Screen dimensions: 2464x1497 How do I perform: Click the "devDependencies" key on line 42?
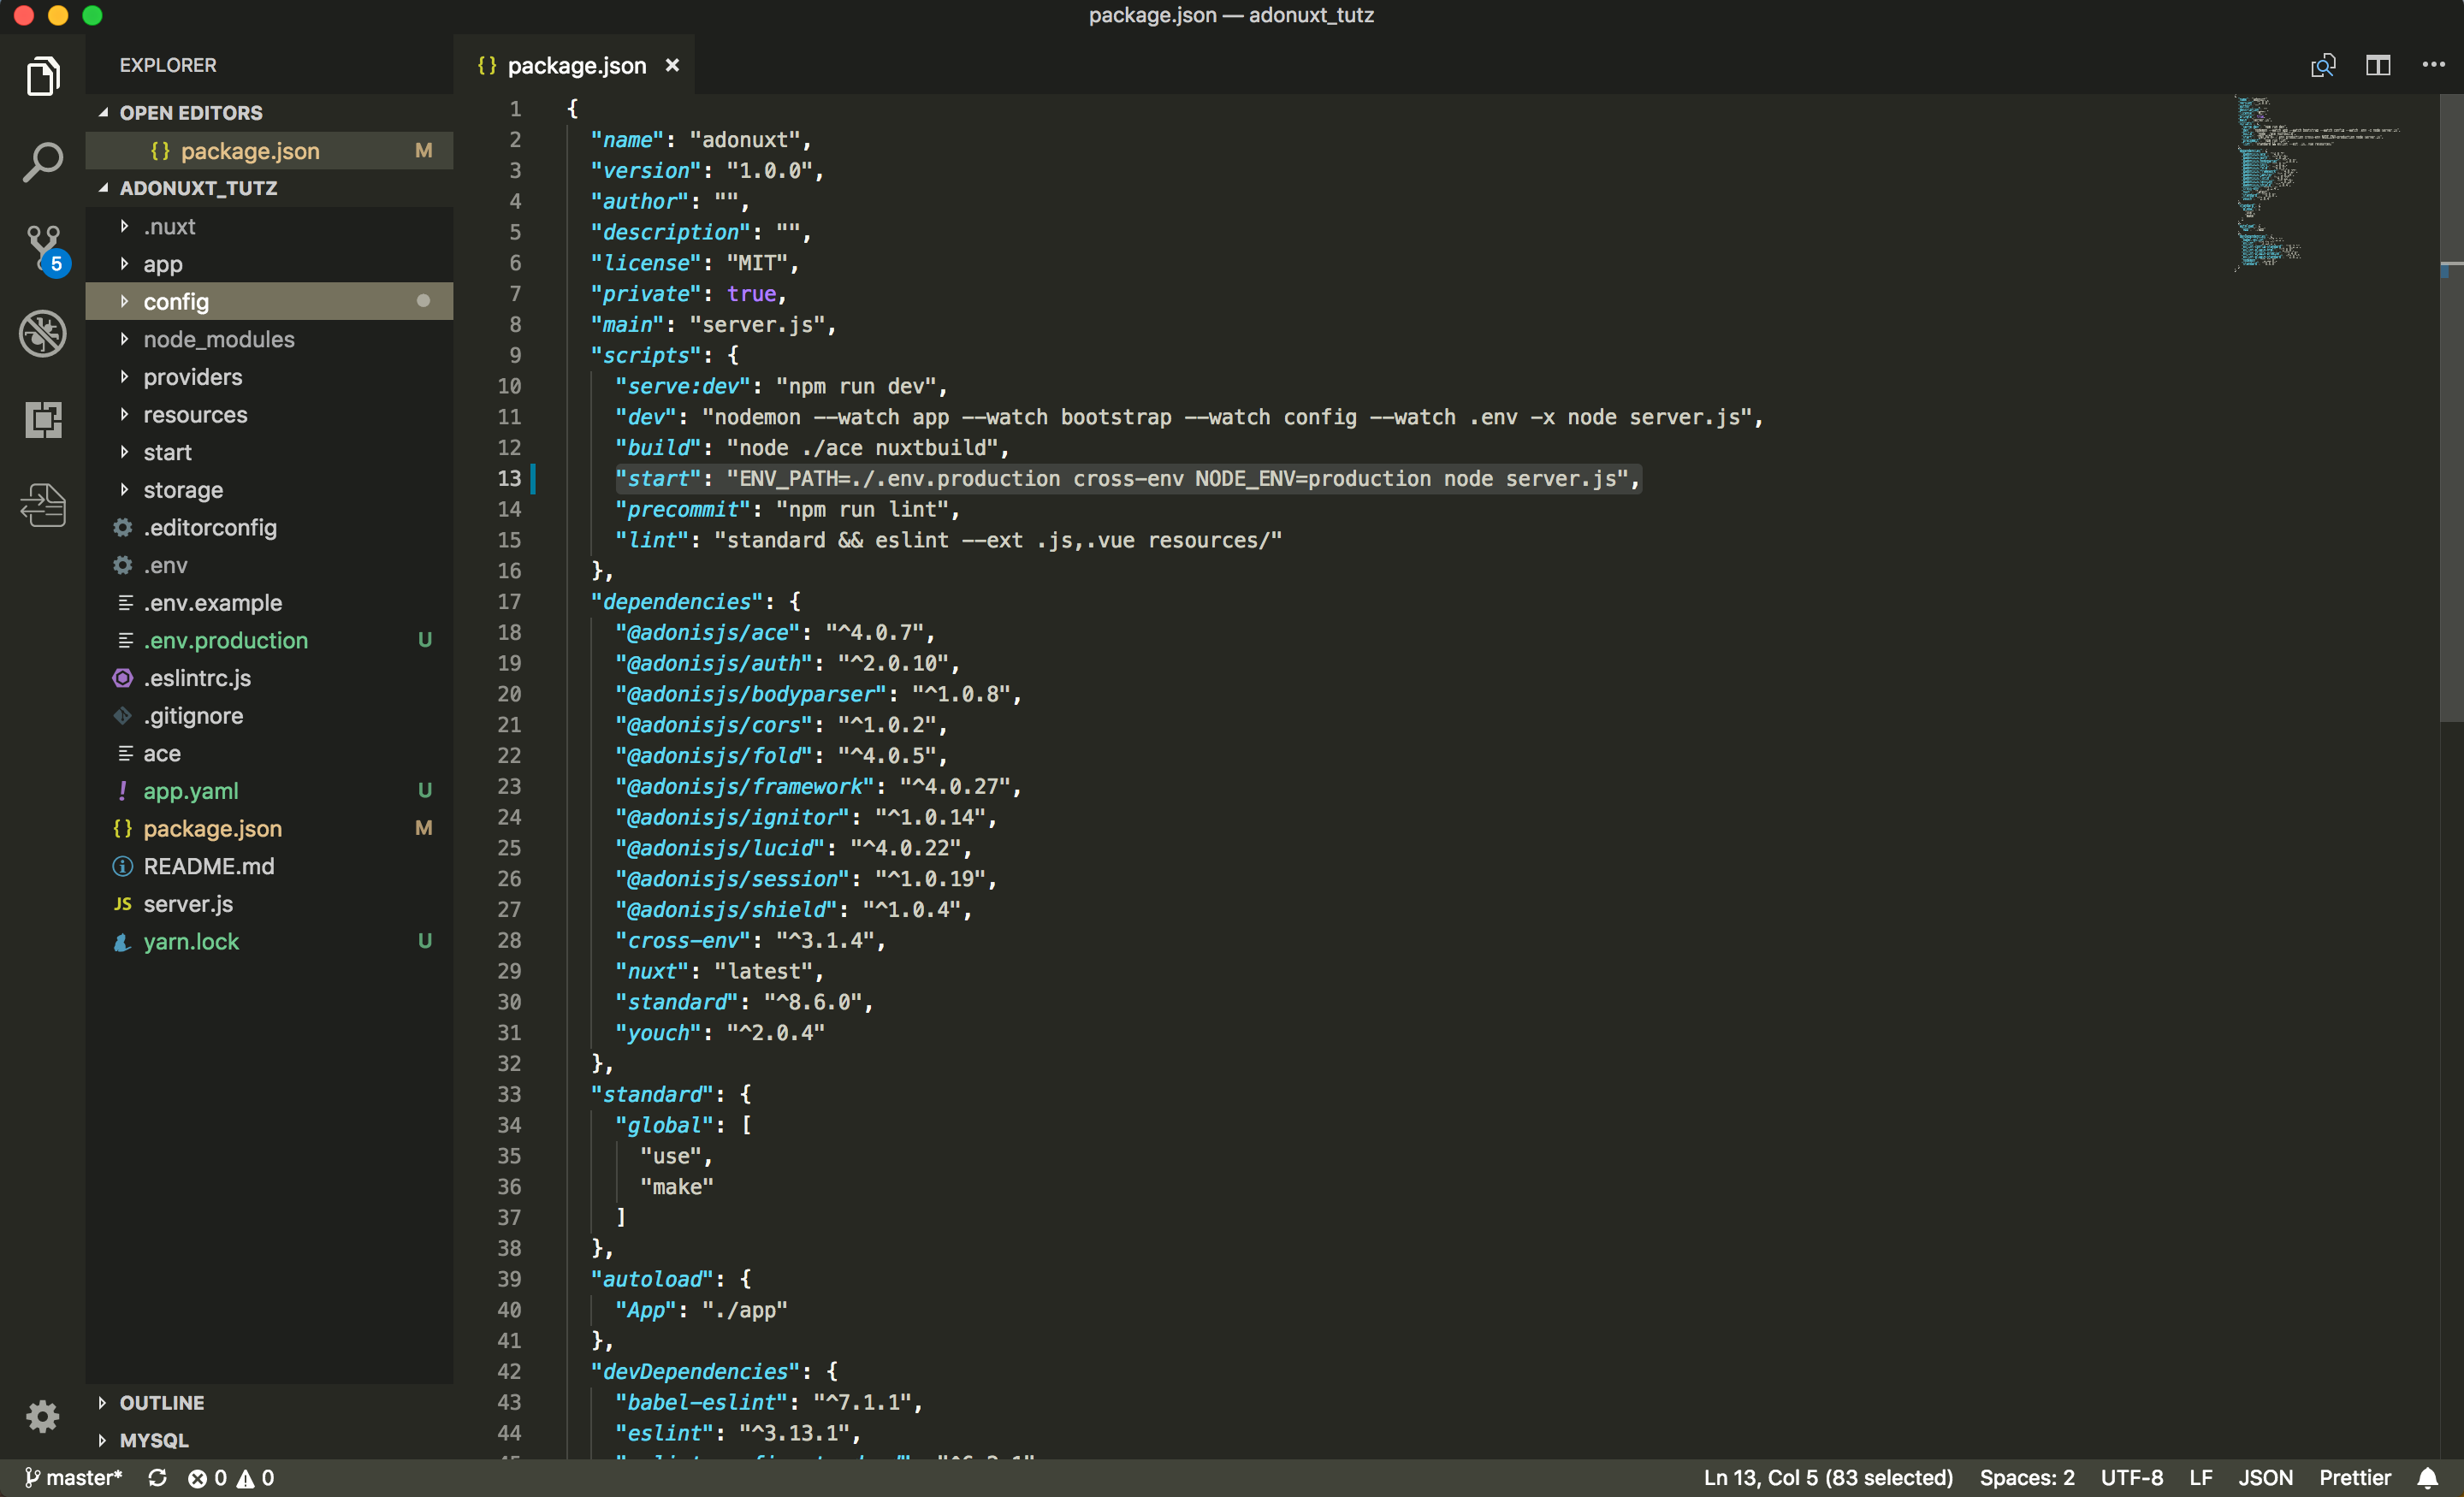point(695,1372)
